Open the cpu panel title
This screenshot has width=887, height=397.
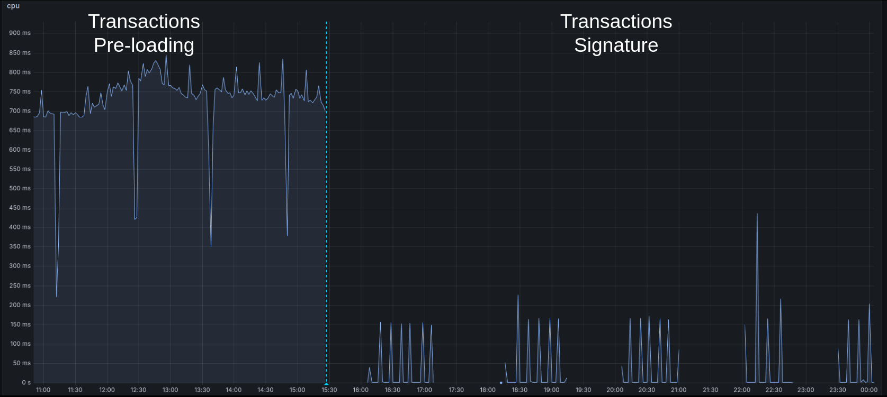click(13, 6)
